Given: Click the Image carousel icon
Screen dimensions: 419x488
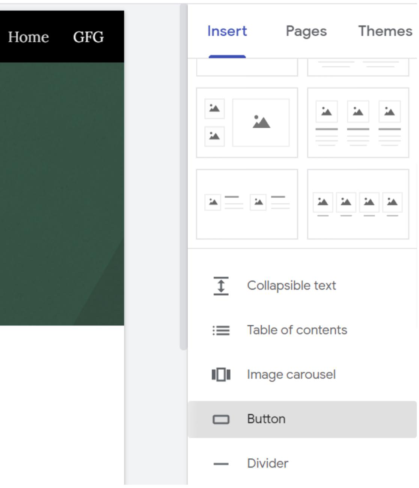Looking at the screenshot, I should coord(221,375).
